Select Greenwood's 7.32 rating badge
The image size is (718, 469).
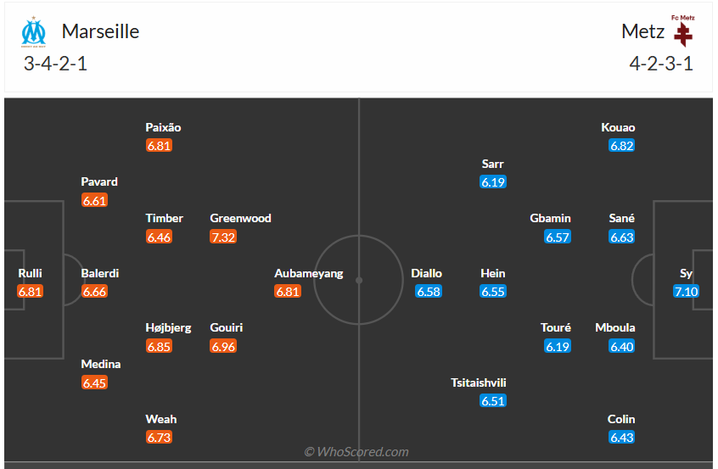223,237
